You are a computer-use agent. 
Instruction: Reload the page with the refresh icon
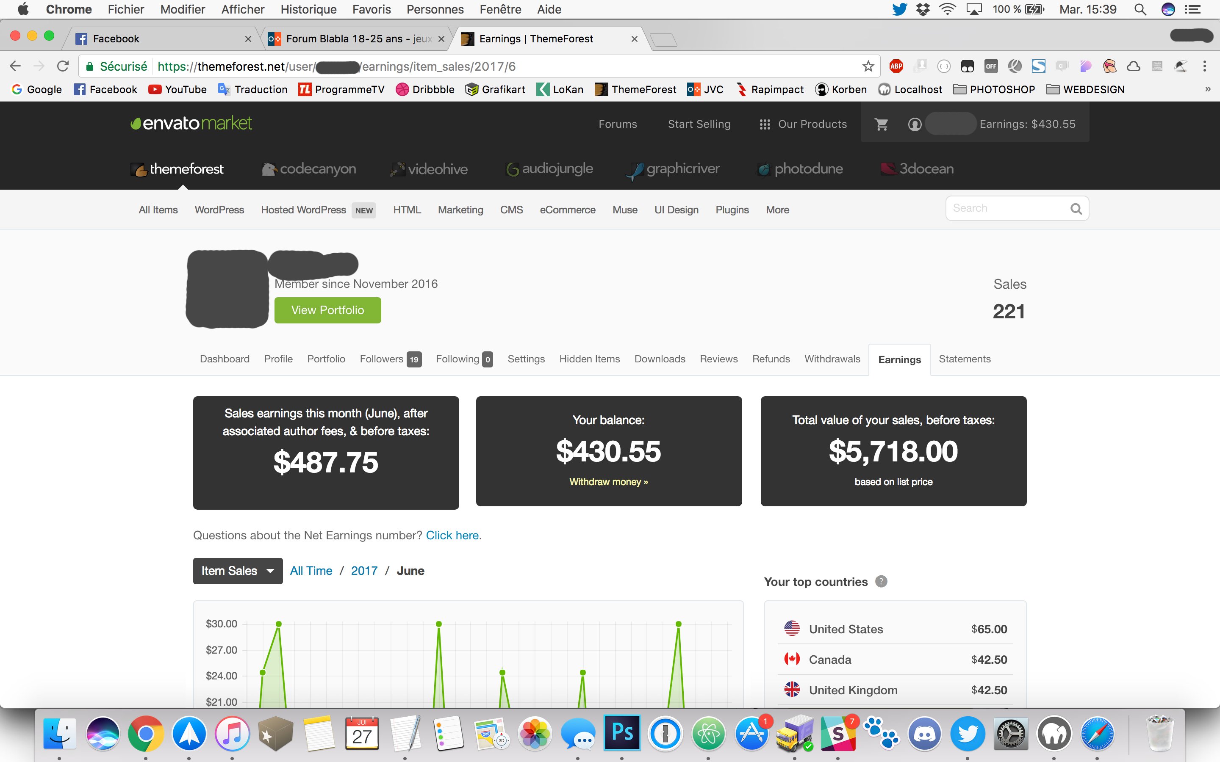(63, 66)
